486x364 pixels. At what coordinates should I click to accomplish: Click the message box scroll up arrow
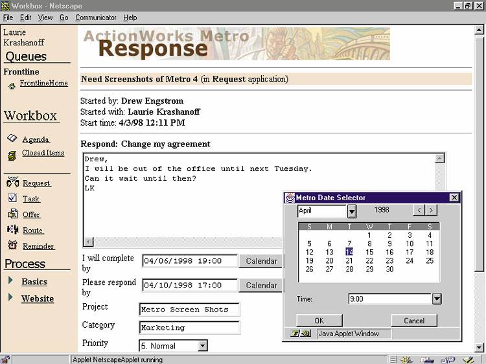(x=439, y=159)
